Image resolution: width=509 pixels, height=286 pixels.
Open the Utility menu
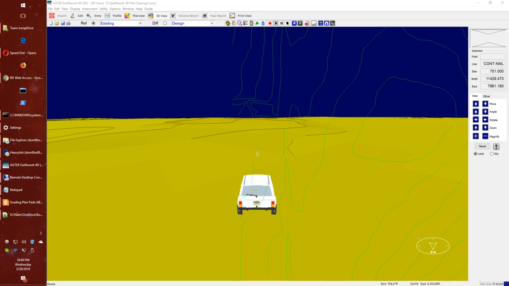(103, 9)
